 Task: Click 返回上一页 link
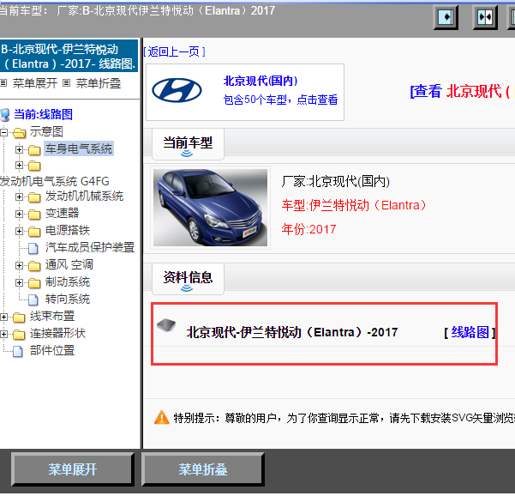coord(174,51)
